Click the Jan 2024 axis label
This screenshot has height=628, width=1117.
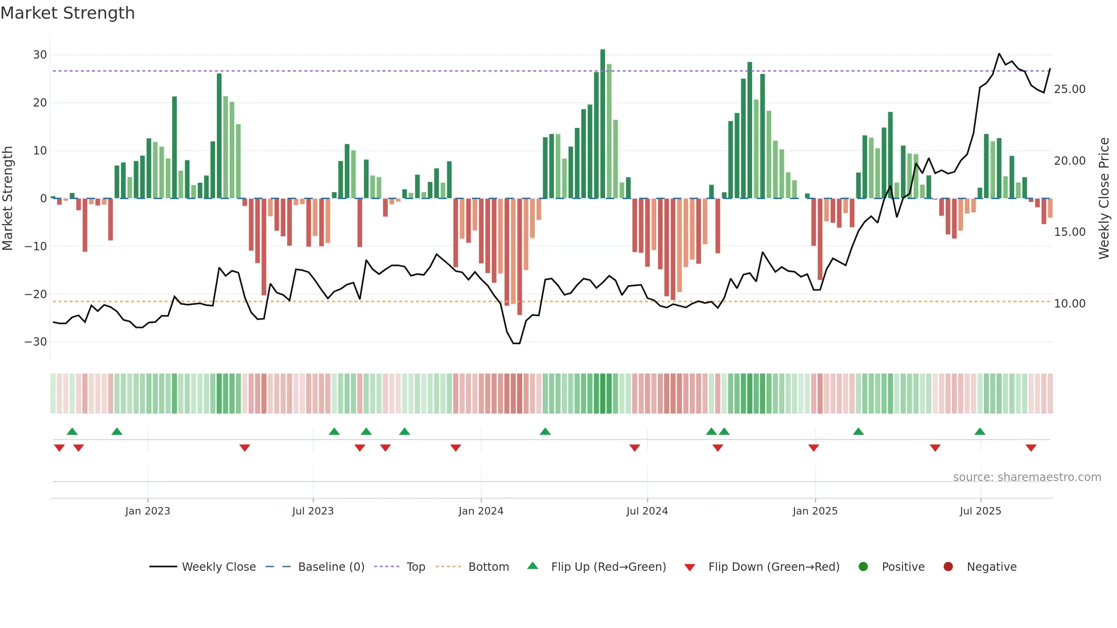pos(481,511)
